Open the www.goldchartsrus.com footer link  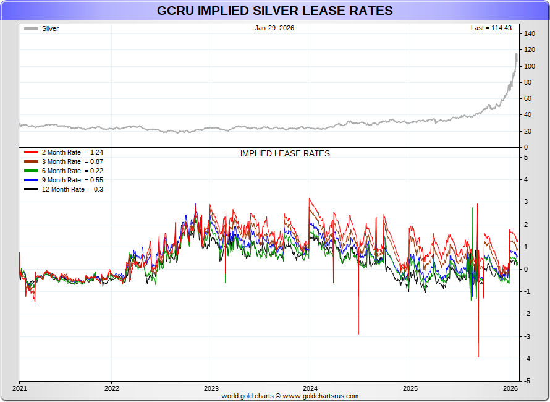coord(321,396)
